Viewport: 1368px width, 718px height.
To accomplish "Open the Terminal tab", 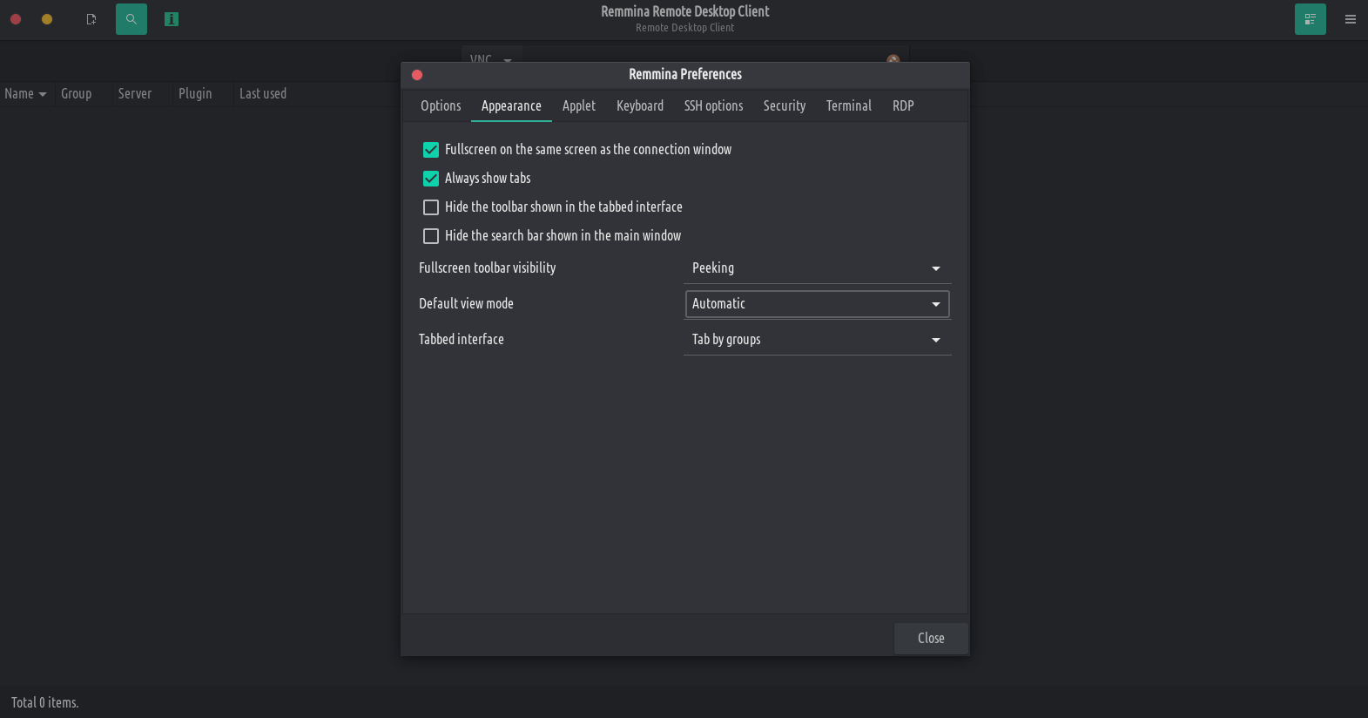I will tap(849, 105).
